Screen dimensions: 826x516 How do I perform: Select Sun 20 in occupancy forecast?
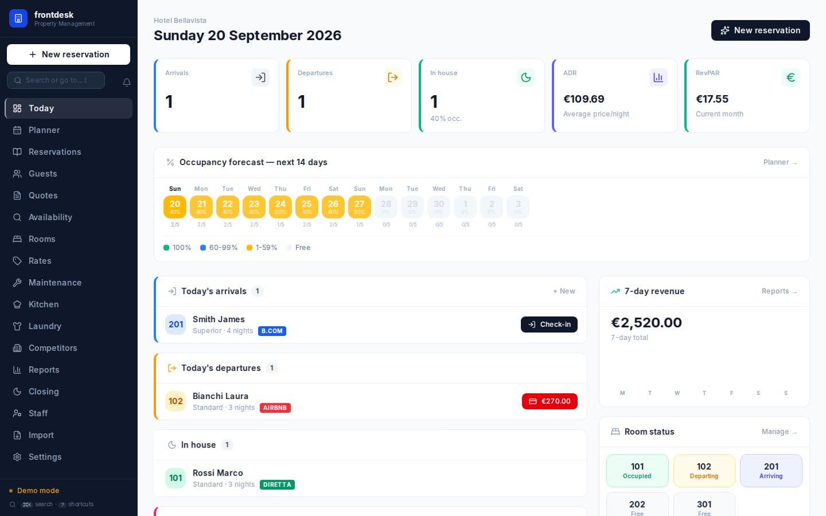[175, 207]
